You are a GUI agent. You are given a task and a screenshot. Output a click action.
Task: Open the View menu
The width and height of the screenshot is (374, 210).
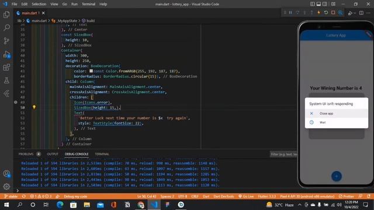(54, 4)
